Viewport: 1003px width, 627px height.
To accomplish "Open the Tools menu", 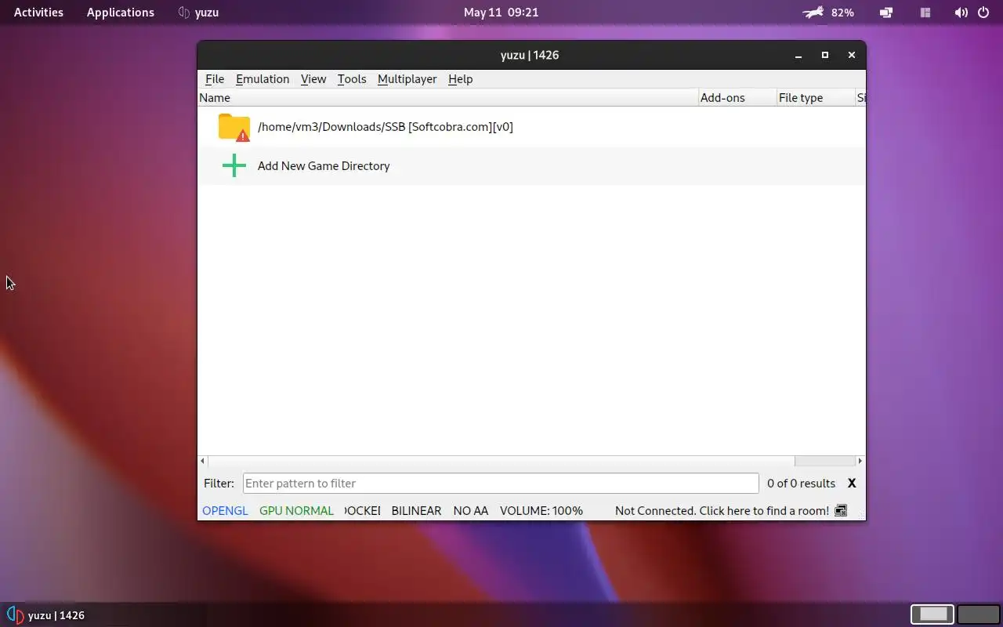I will (x=352, y=78).
